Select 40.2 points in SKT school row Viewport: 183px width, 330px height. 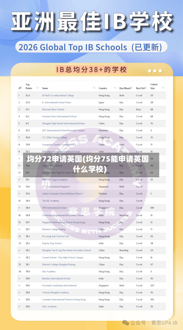(x=28, y=130)
